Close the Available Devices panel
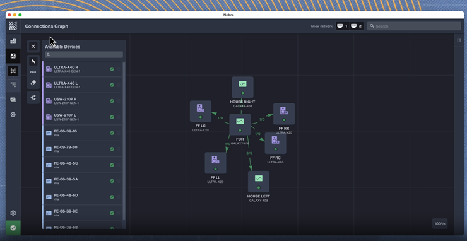 pyautogui.click(x=33, y=47)
